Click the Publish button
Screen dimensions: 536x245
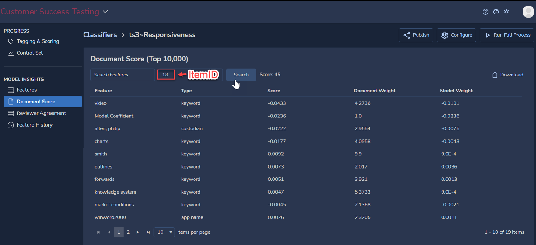pyautogui.click(x=416, y=35)
